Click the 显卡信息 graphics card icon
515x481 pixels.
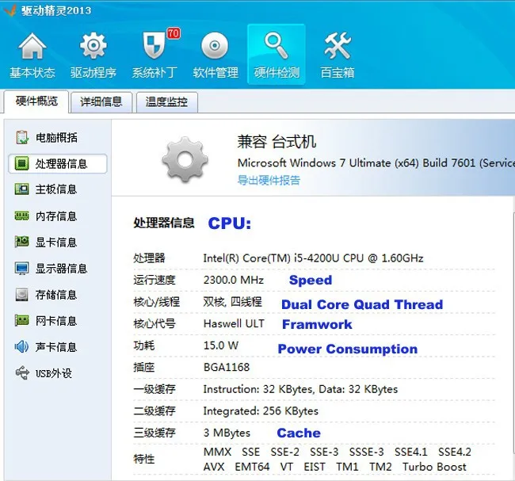click(x=22, y=242)
